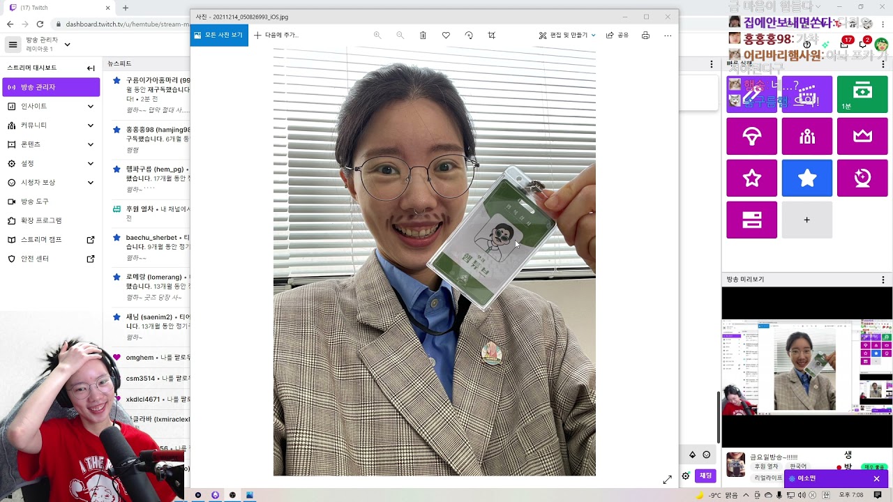This screenshot has width=893, height=502.
Task: Show hidden system tray icons
Action: (746, 495)
